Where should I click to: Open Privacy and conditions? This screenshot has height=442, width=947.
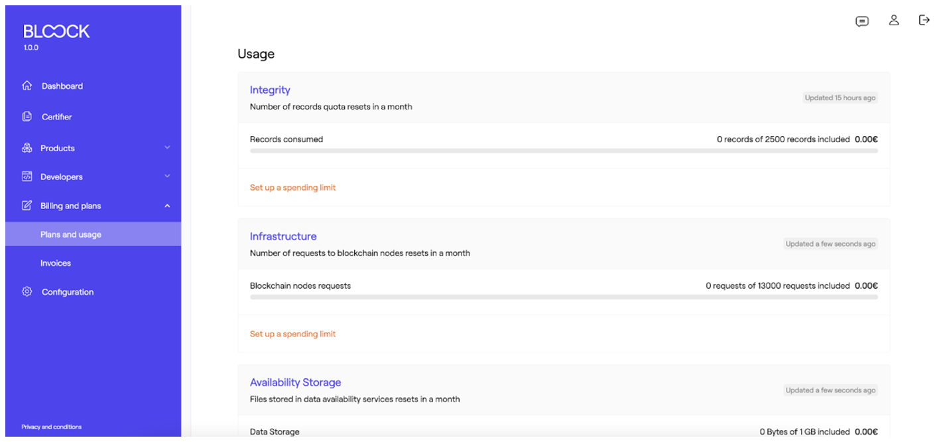pos(51,427)
